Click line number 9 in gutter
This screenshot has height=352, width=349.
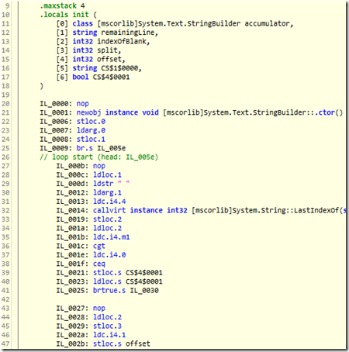pyautogui.click(x=7, y=5)
